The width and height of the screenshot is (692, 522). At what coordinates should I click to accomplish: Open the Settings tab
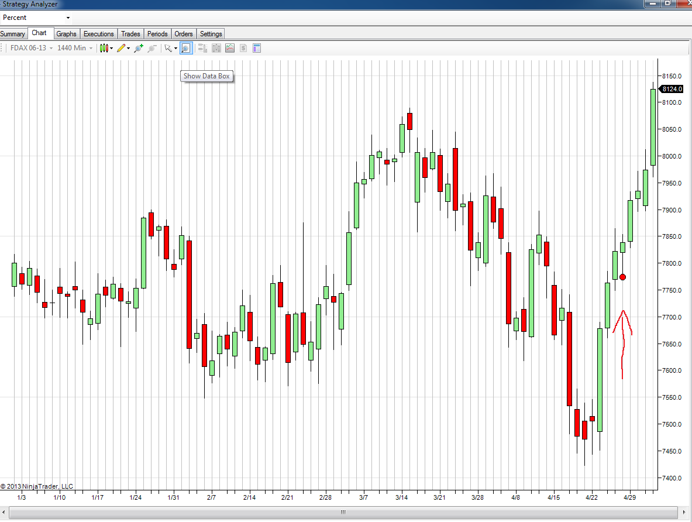211,34
